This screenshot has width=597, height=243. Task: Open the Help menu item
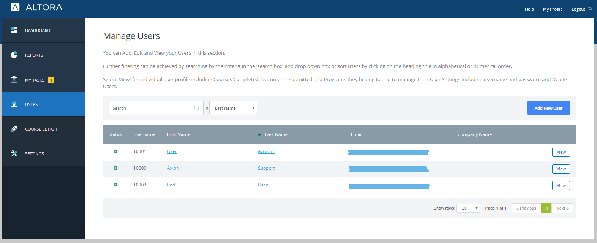point(529,9)
